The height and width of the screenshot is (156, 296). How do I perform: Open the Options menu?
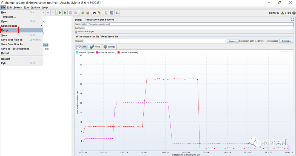point(35,7)
